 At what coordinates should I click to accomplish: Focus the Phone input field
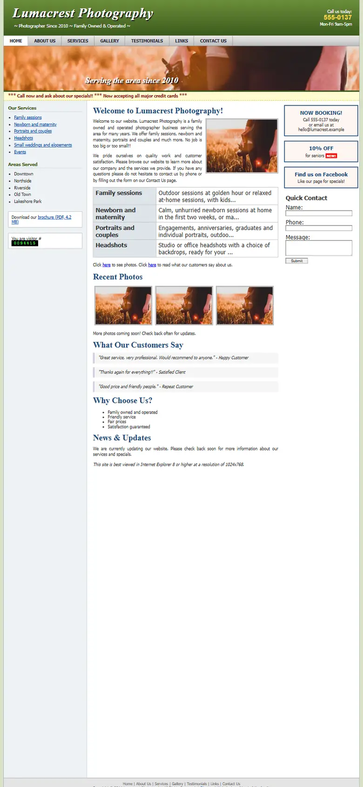click(x=319, y=228)
